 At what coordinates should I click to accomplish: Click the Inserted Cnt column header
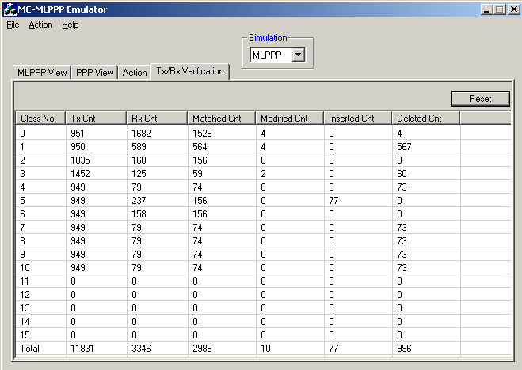coord(357,119)
